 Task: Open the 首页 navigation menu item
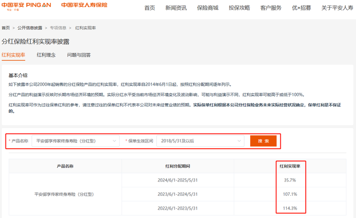[x=149, y=8]
